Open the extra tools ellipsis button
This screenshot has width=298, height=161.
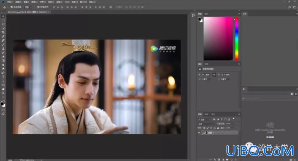(3, 97)
